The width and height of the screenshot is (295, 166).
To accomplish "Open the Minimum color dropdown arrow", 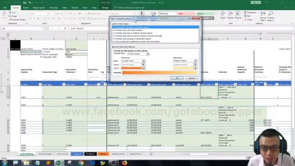I will (143, 68).
